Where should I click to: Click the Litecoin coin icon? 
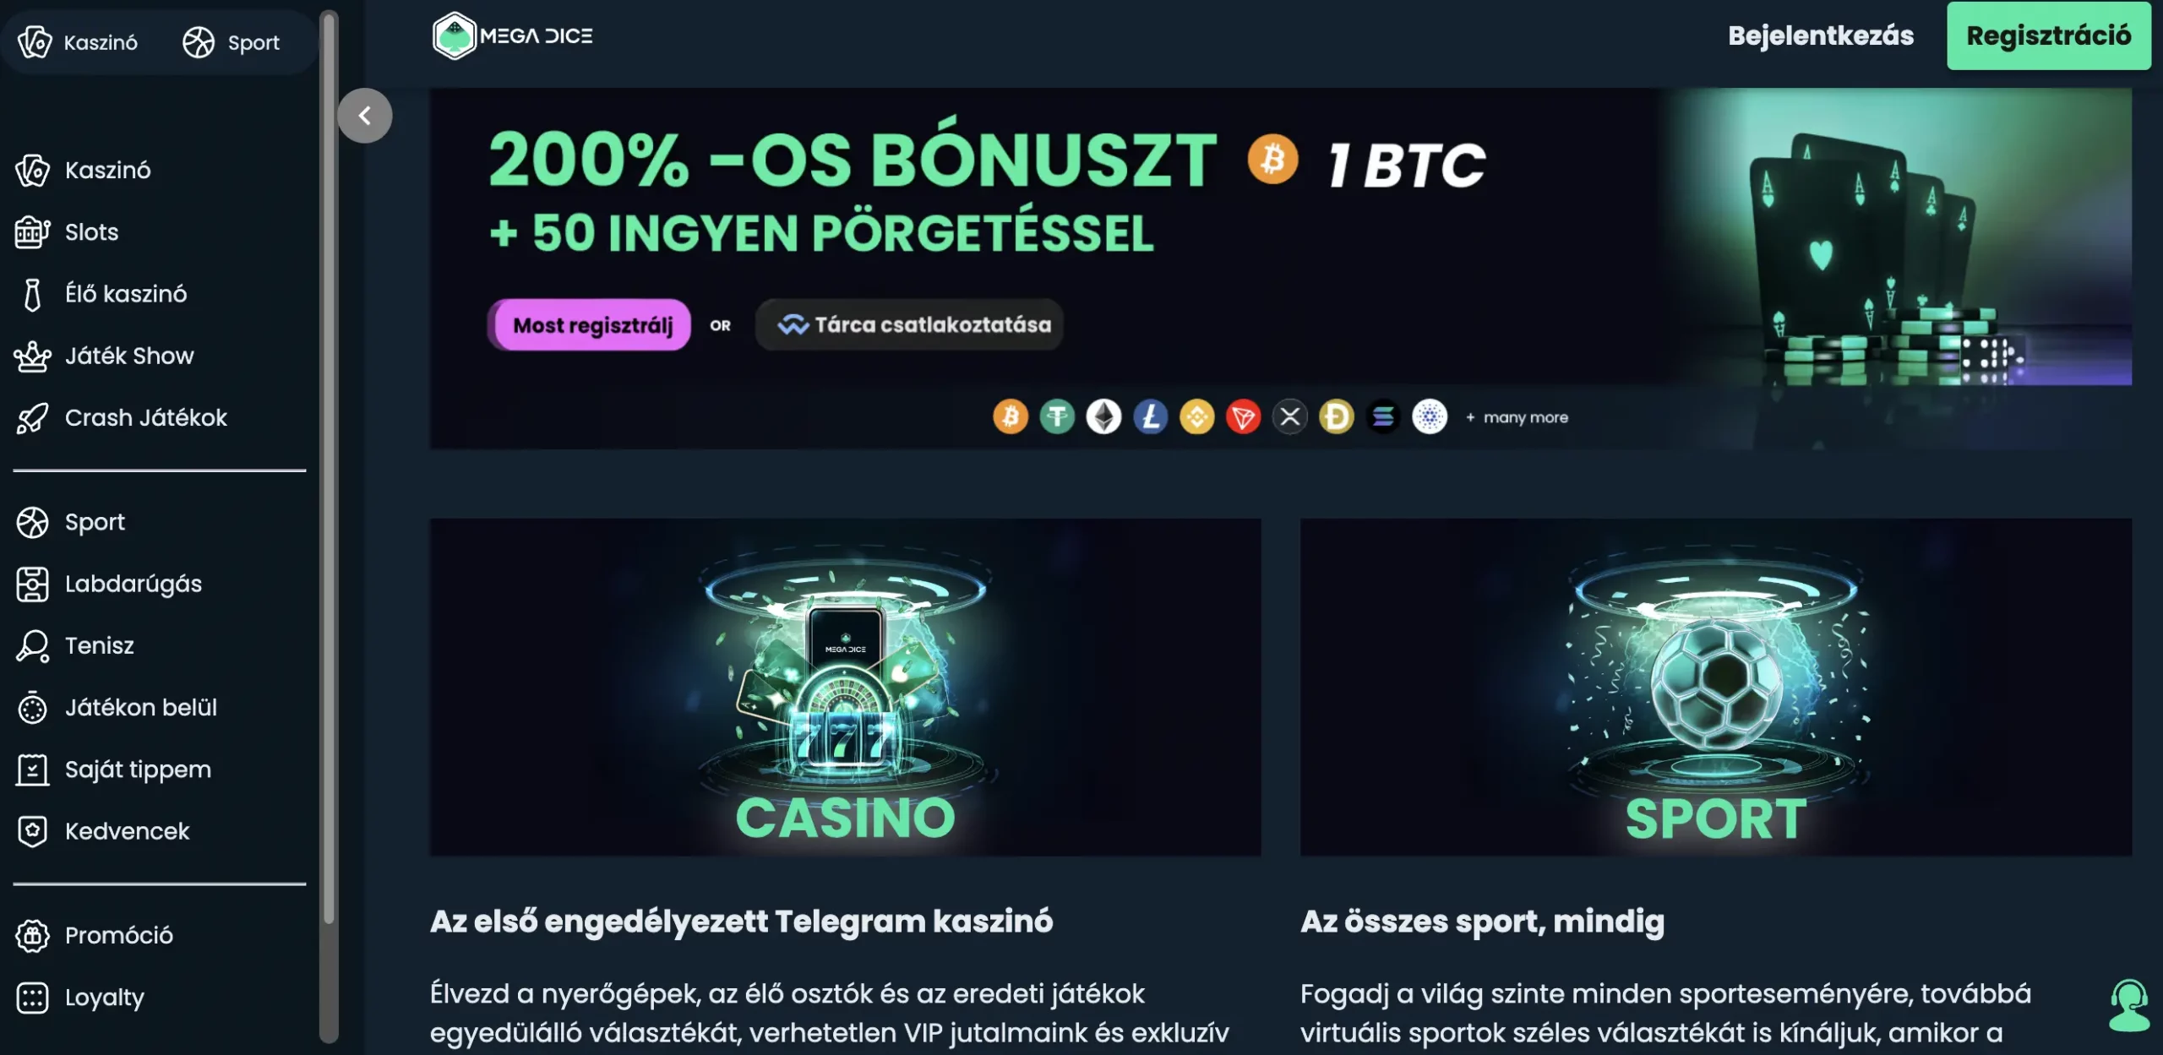[1150, 416]
